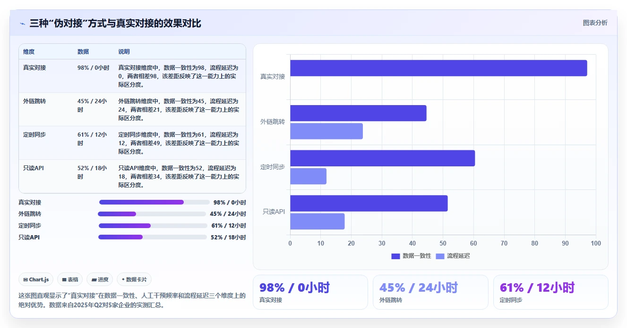Select the Chart.js tag chip
Viewport: 627px width, 328px height.
tap(36, 279)
